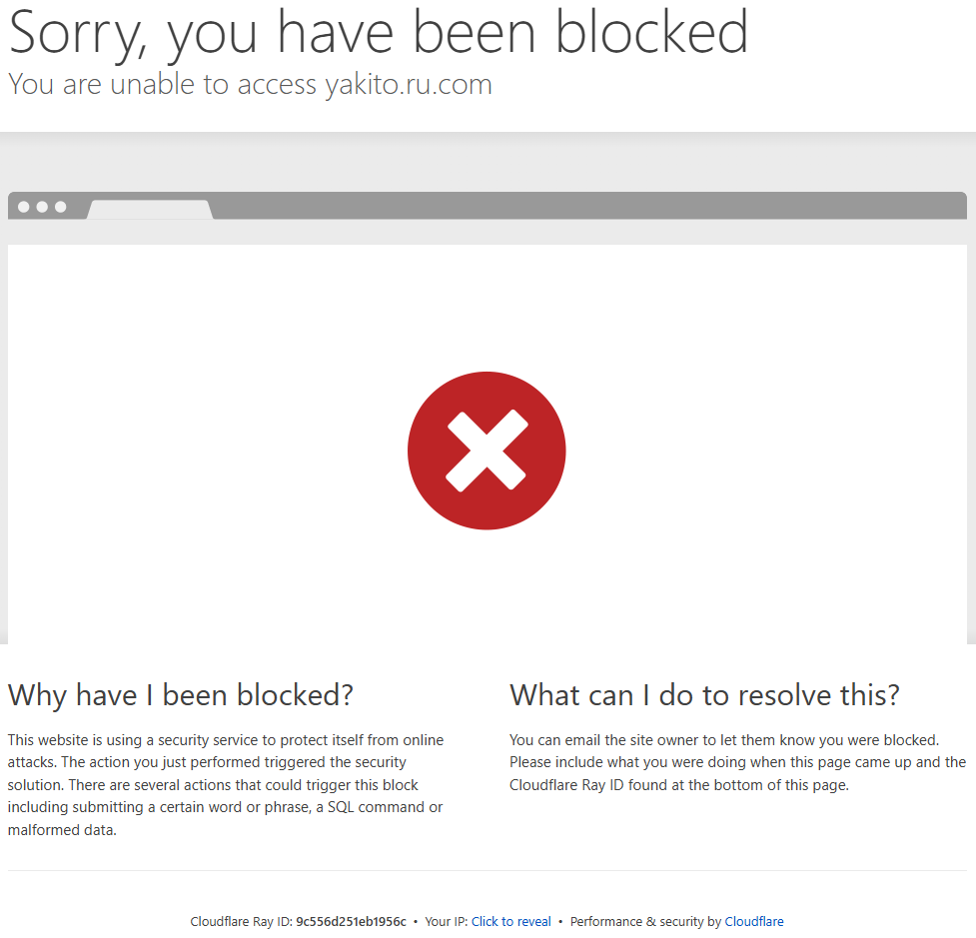
Task: Click the Cloudflare Ray ID label in the footer
Action: (242, 921)
